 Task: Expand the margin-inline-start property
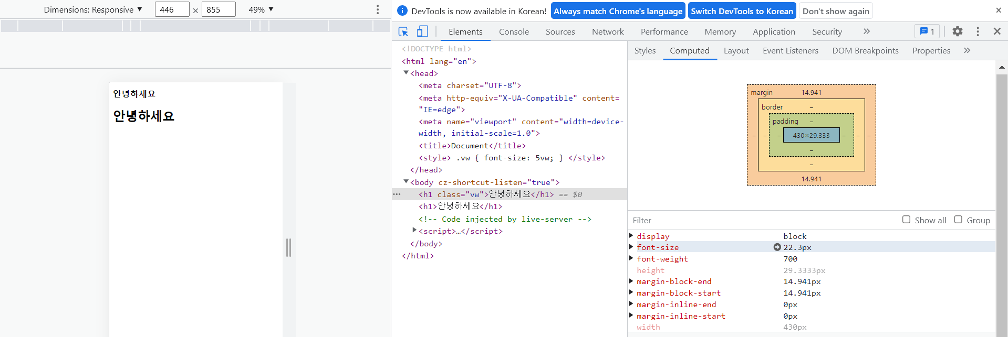tap(631, 316)
